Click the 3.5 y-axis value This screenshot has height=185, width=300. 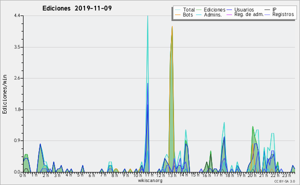pos(17,47)
